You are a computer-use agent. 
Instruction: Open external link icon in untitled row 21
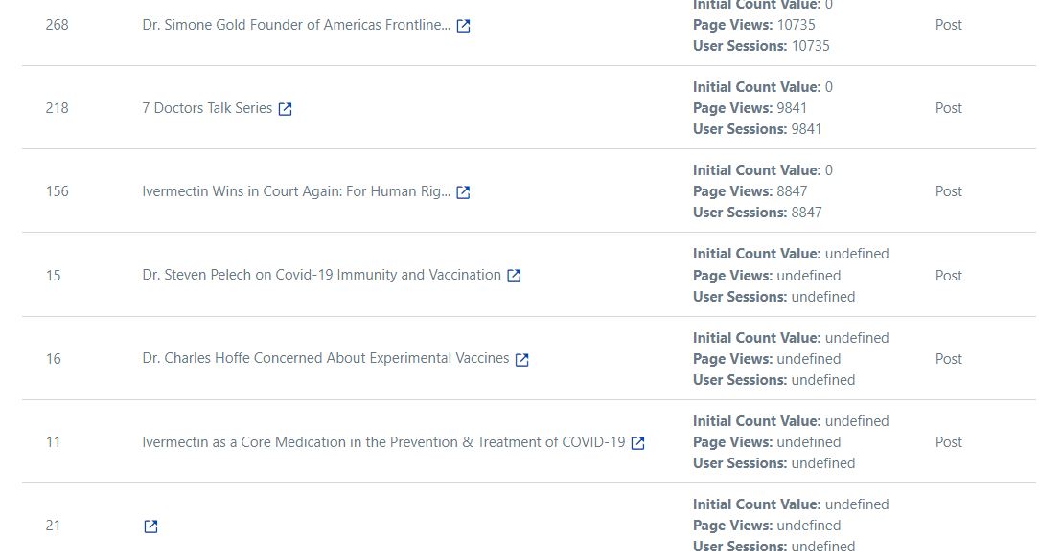pos(151,526)
